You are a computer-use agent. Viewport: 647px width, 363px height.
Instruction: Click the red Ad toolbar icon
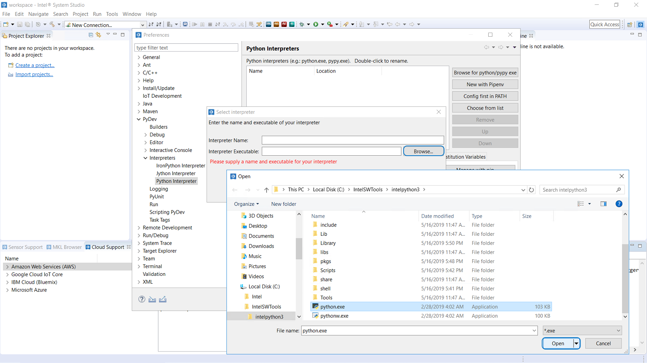[284, 24]
